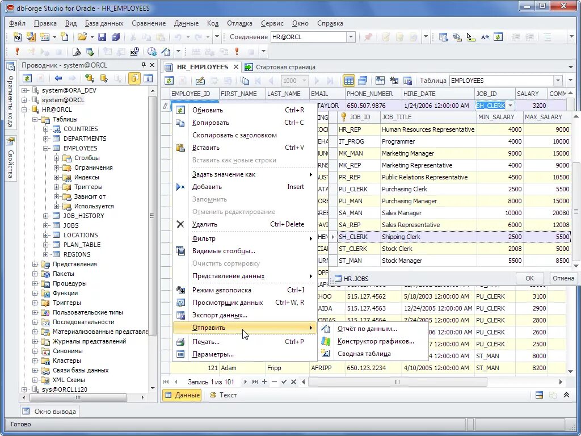The width and height of the screenshot is (581, 436).
Task: Click the blue back arrow in the Explorer panel
Action: pyautogui.click(x=58, y=78)
